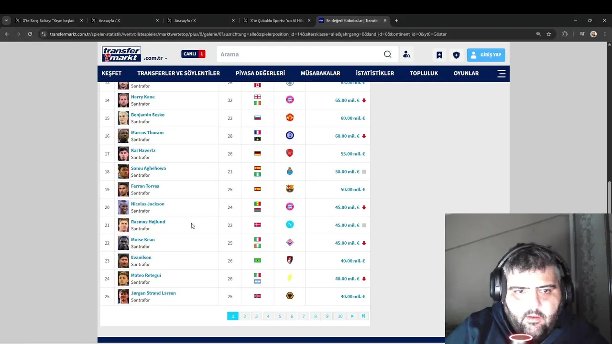Go to page 10 of results
Image resolution: width=612 pixels, height=344 pixels.
point(340,316)
